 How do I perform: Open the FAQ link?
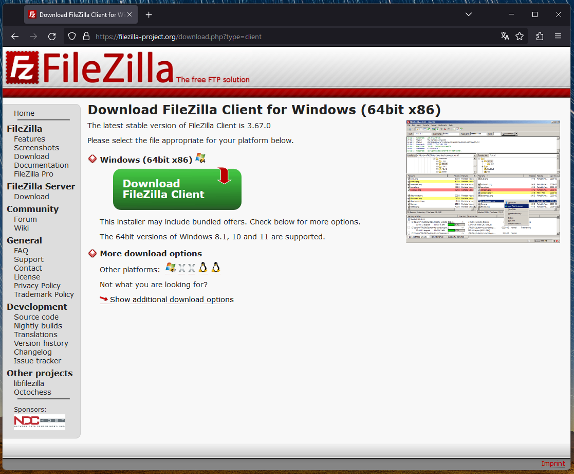point(21,251)
